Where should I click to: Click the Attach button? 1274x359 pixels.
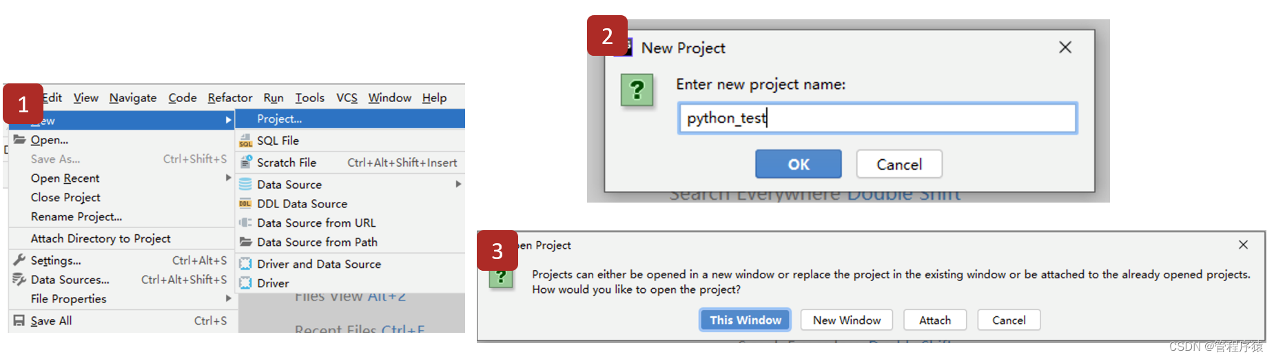tap(934, 320)
